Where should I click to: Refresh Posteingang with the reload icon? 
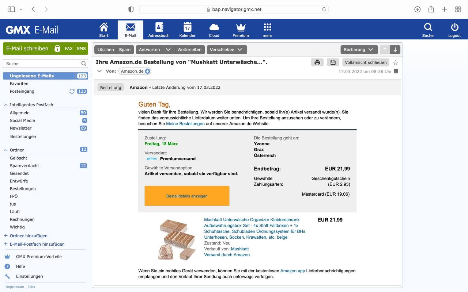pos(72,91)
